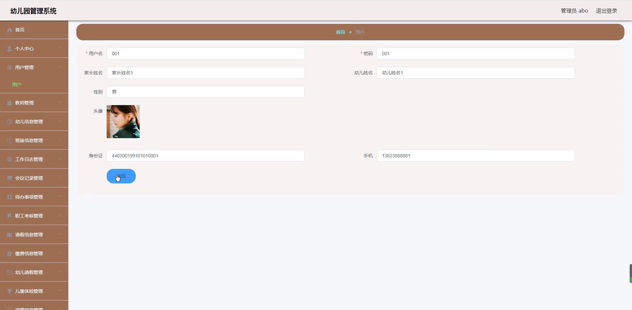Click the flag icon beside 职工考核管理
The image size is (632, 310).
pos(10,216)
